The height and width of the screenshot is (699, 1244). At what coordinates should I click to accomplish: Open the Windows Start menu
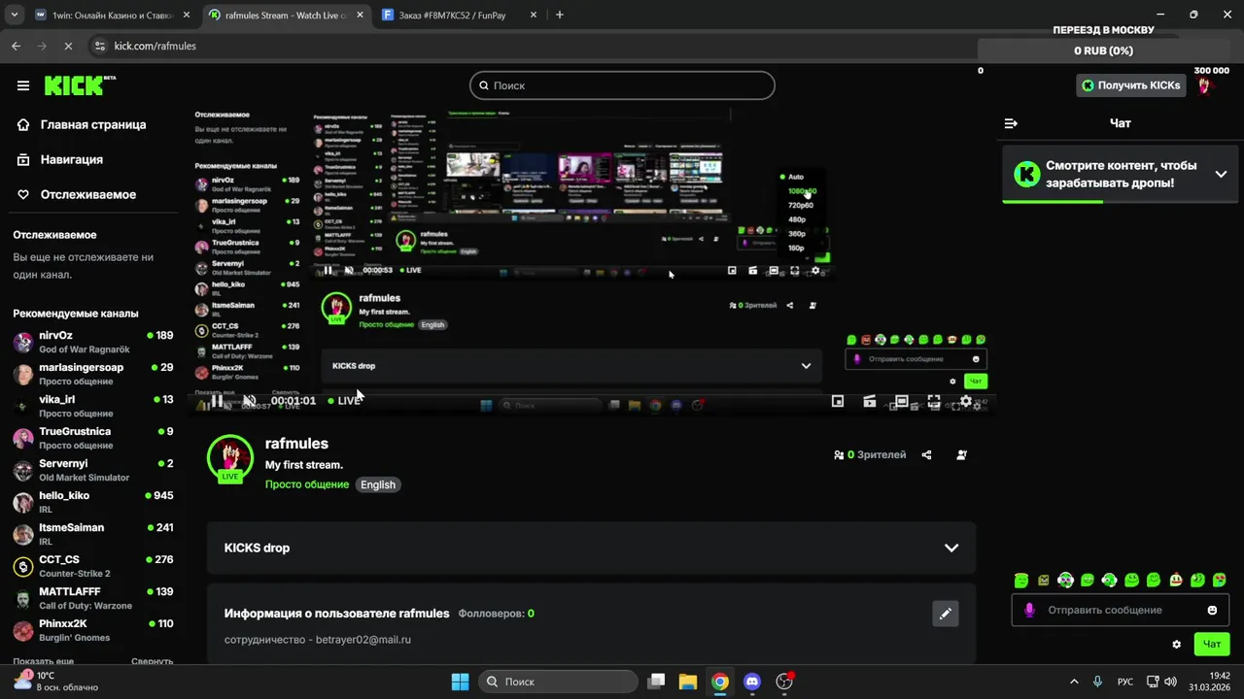click(460, 682)
